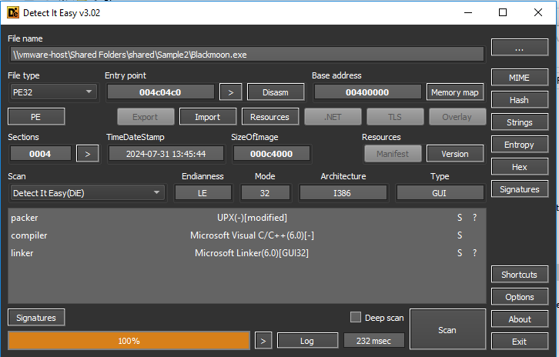
Task: Click the Exit button
Action: pyautogui.click(x=520, y=342)
